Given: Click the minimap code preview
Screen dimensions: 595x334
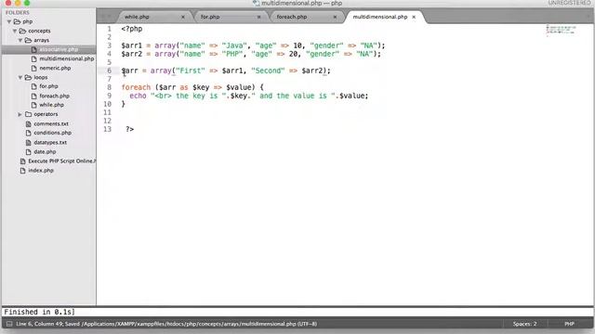Looking at the screenshot, I should [561, 31].
